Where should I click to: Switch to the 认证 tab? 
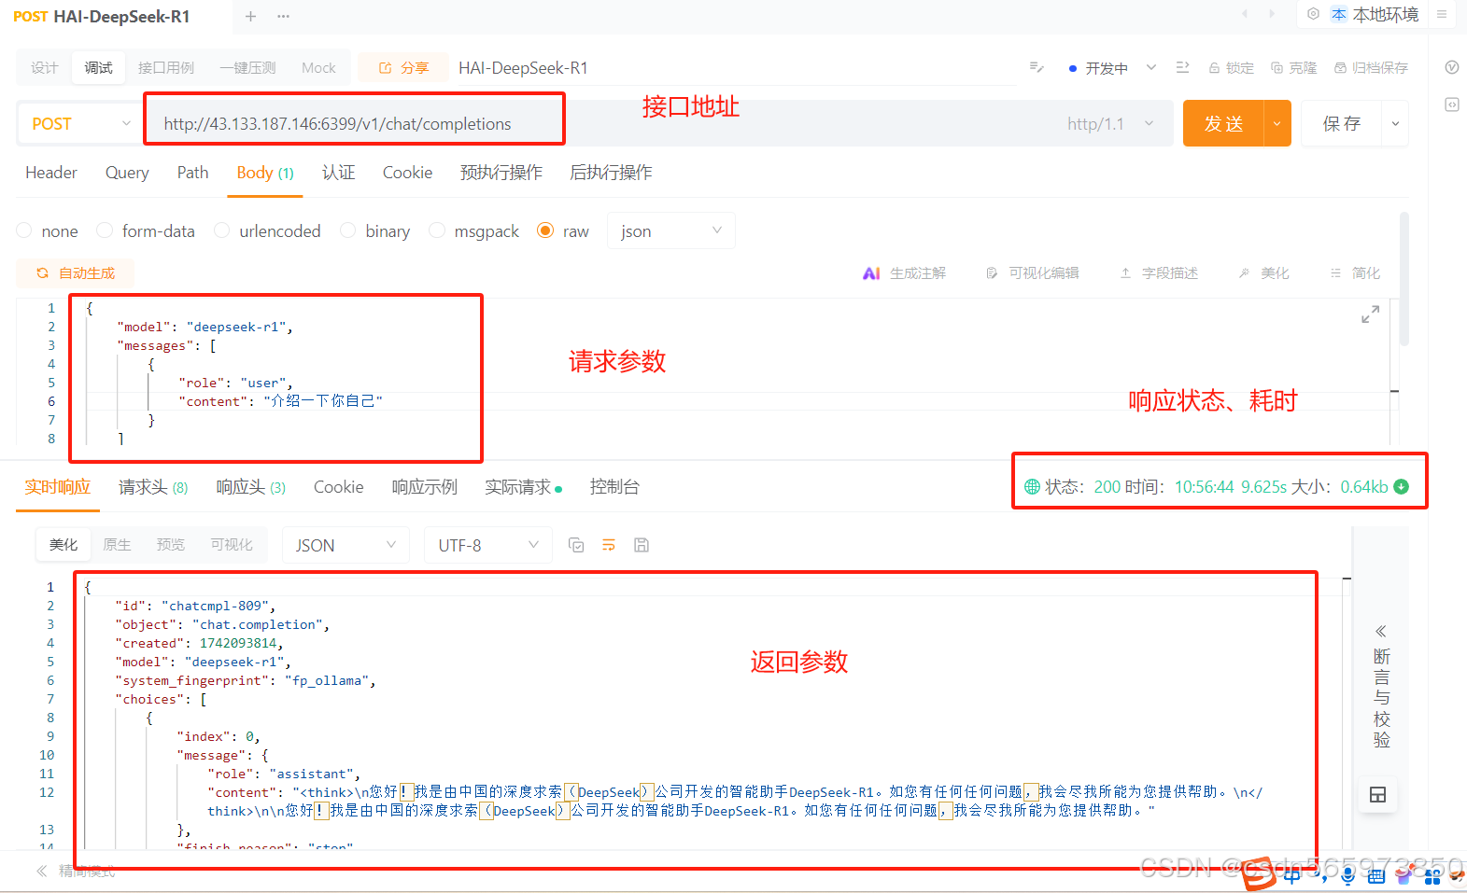pos(338,173)
